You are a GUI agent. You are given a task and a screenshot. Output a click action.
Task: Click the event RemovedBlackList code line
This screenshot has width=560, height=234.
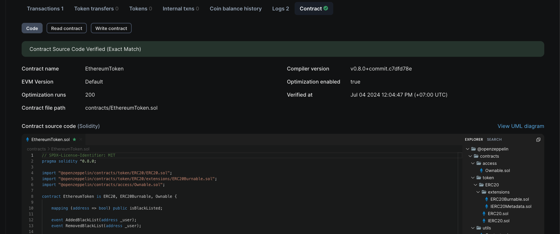(x=96, y=226)
